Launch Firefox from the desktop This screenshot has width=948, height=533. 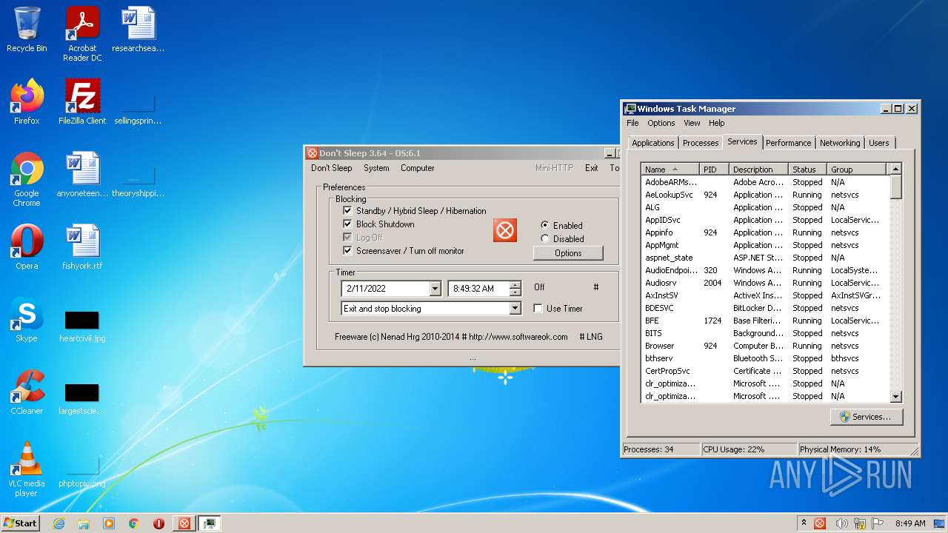(27, 101)
